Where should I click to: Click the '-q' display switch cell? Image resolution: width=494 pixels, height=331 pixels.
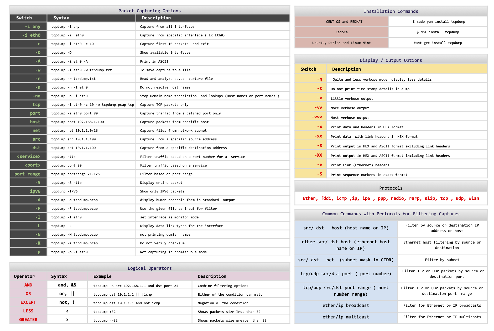point(311,79)
